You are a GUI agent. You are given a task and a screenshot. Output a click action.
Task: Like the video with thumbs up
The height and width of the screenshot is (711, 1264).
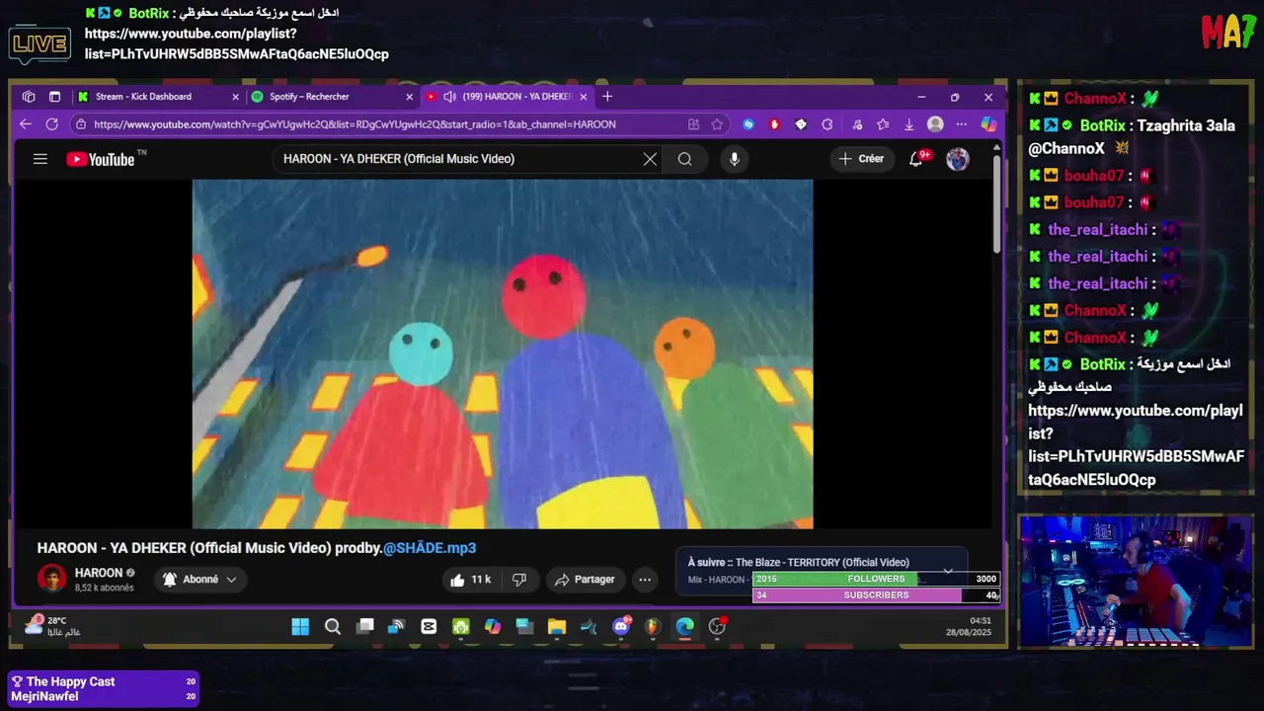471,580
